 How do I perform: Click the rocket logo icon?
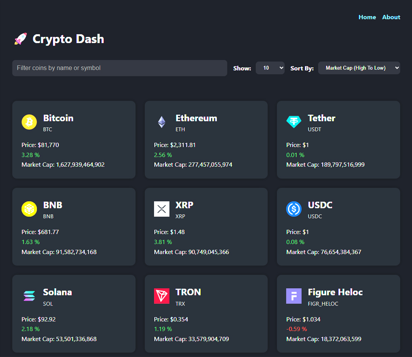(x=21, y=39)
